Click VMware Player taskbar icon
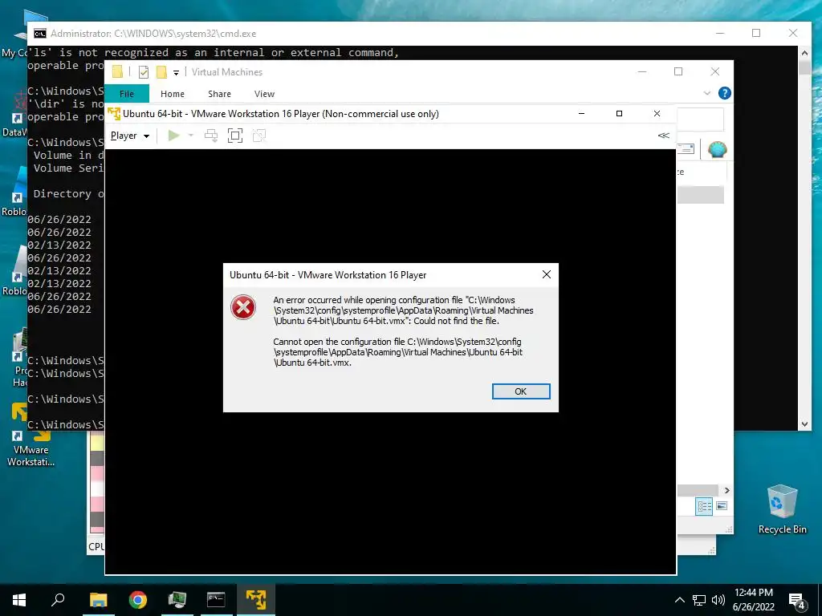This screenshot has width=822, height=616. click(x=256, y=600)
